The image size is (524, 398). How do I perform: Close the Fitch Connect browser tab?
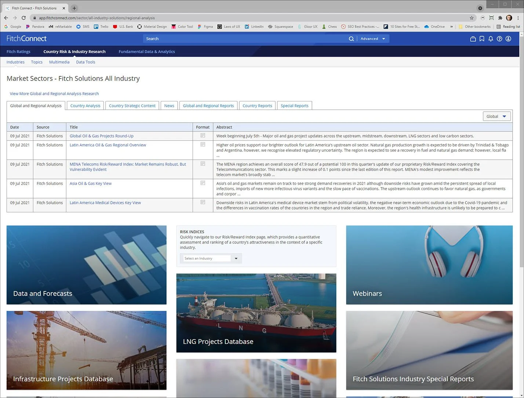pyautogui.click(x=64, y=8)
